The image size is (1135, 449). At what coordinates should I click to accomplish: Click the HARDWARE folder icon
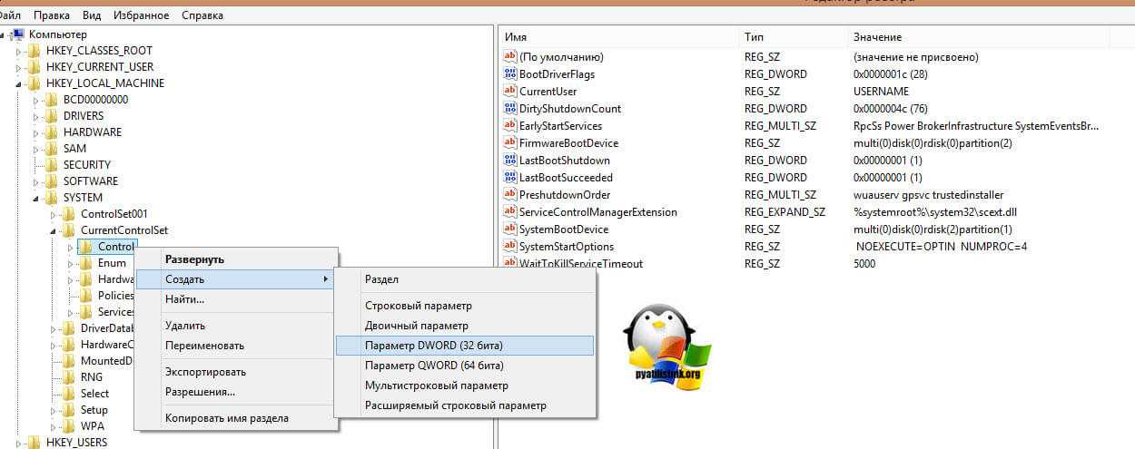coord(52,132)
